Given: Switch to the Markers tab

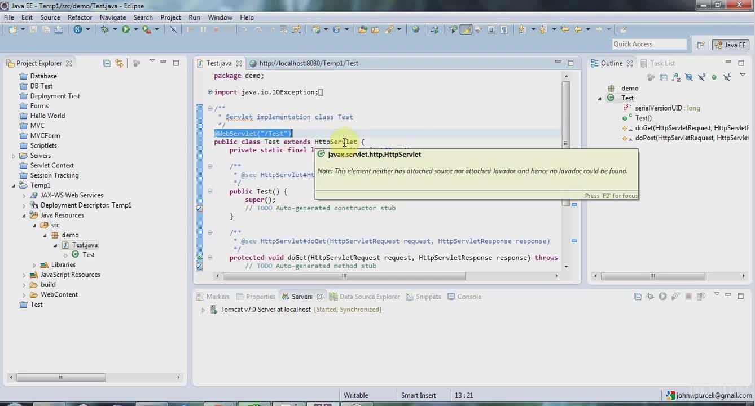Looking at the screenshot, I should point(213,297).
